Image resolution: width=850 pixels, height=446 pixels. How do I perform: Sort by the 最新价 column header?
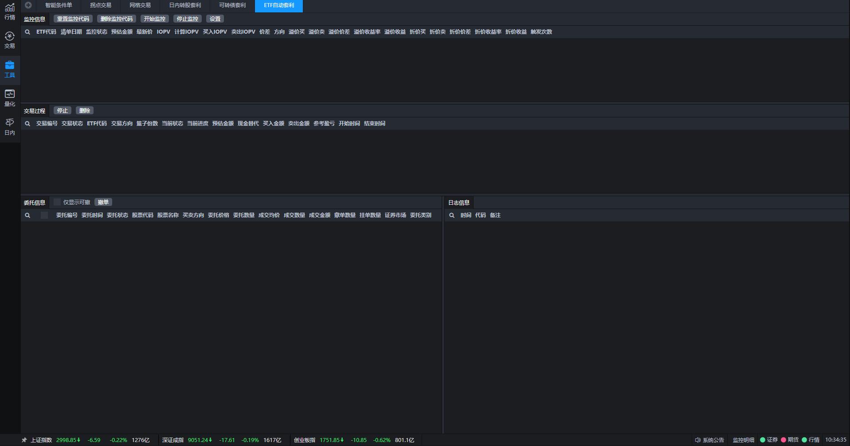(144, 32)
